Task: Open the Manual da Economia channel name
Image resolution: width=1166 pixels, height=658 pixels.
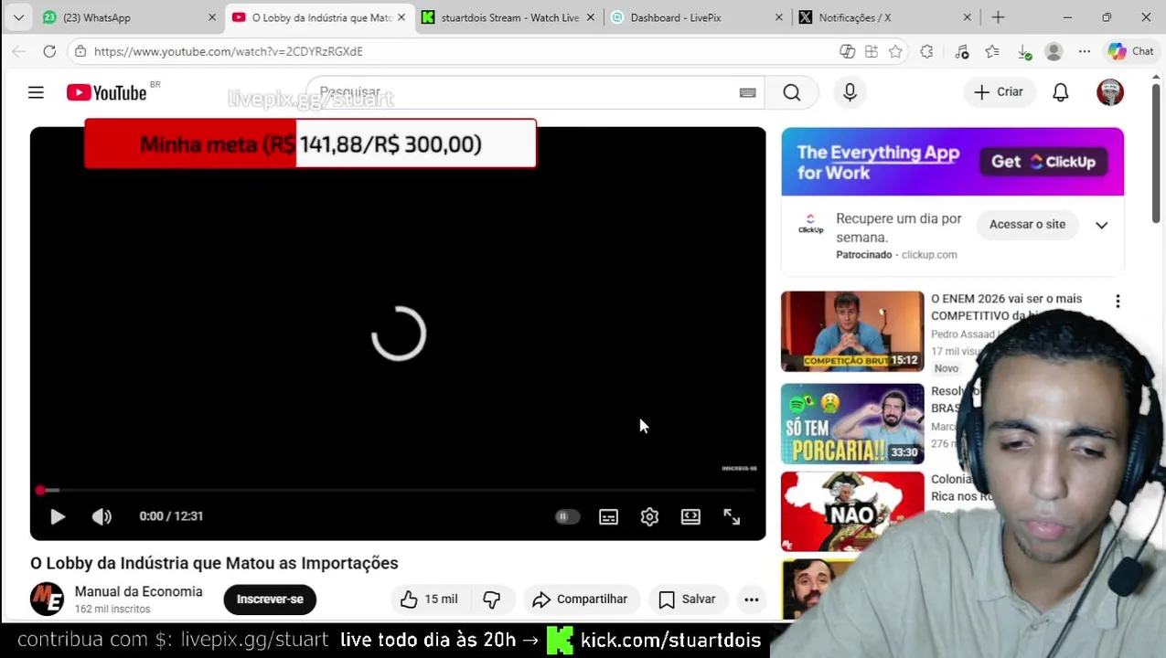Action: coord(138,591)
